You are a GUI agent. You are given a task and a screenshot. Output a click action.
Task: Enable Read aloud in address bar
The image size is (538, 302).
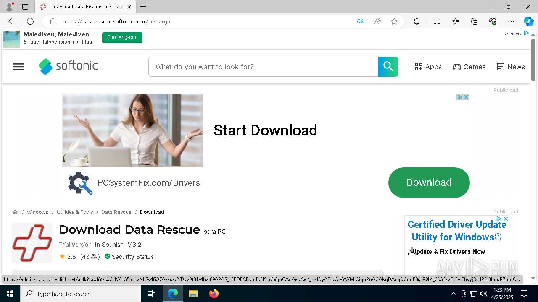377,21
